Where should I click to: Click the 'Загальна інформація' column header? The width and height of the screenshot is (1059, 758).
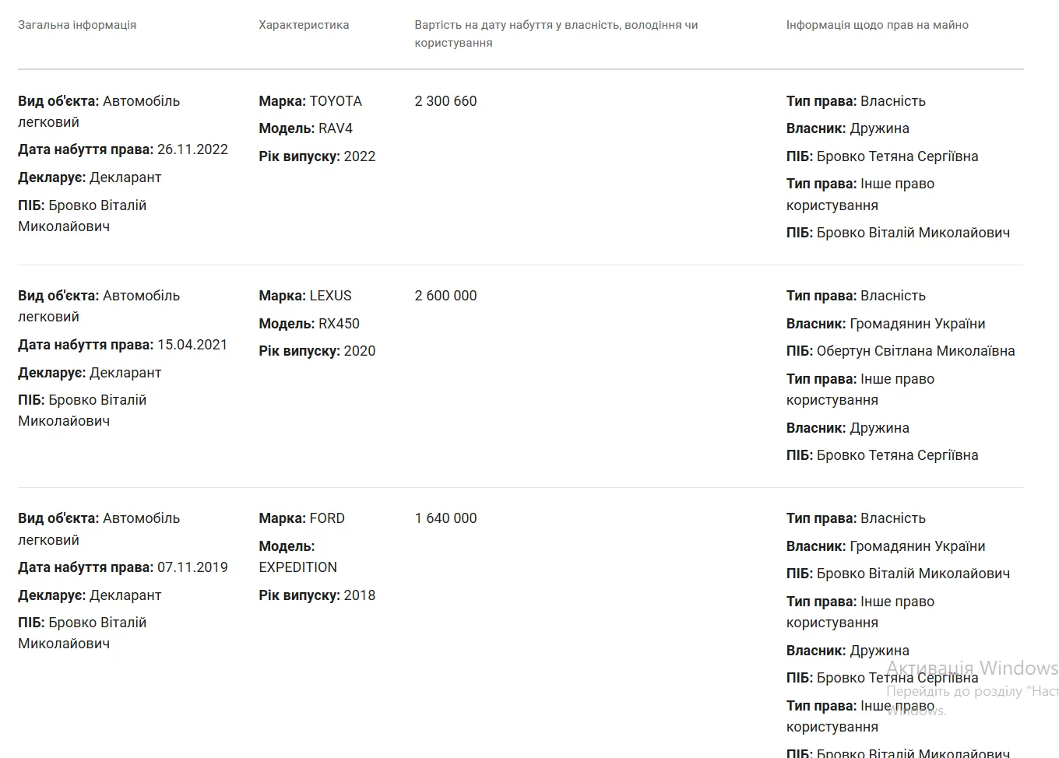77,25
